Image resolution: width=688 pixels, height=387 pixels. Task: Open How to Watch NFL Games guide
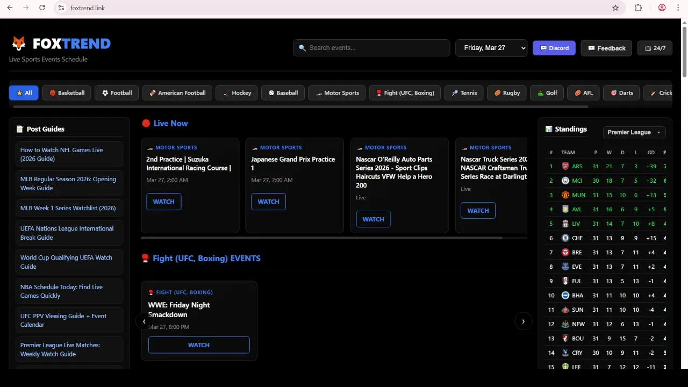coord(69,154)
